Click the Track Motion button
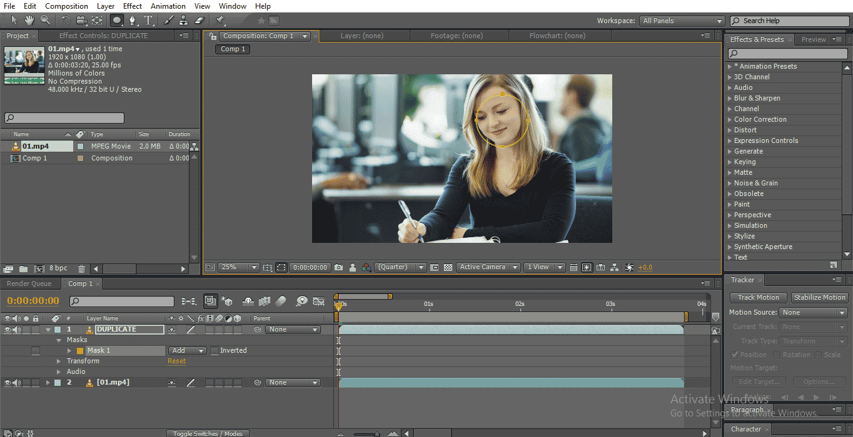Screen dimensions: 853x437 pos(758,298)
